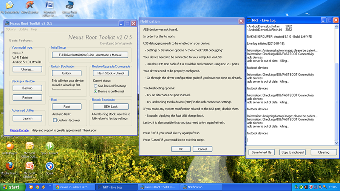Click OK in the Notification dialog

[x=181, y=149]
